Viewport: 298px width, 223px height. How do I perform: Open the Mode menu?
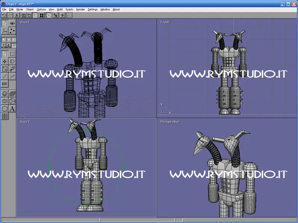pos(20,9)
